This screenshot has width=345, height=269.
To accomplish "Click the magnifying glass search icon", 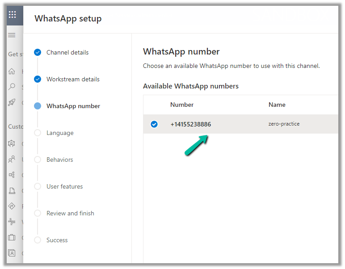I will [x=12, y=87].
